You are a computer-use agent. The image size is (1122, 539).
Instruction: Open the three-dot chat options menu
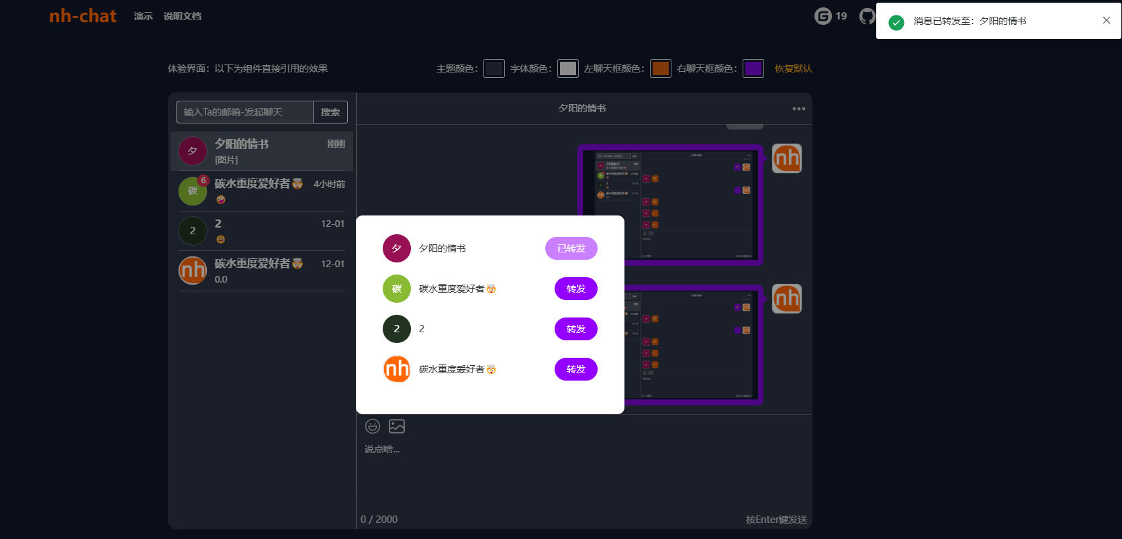798,109
